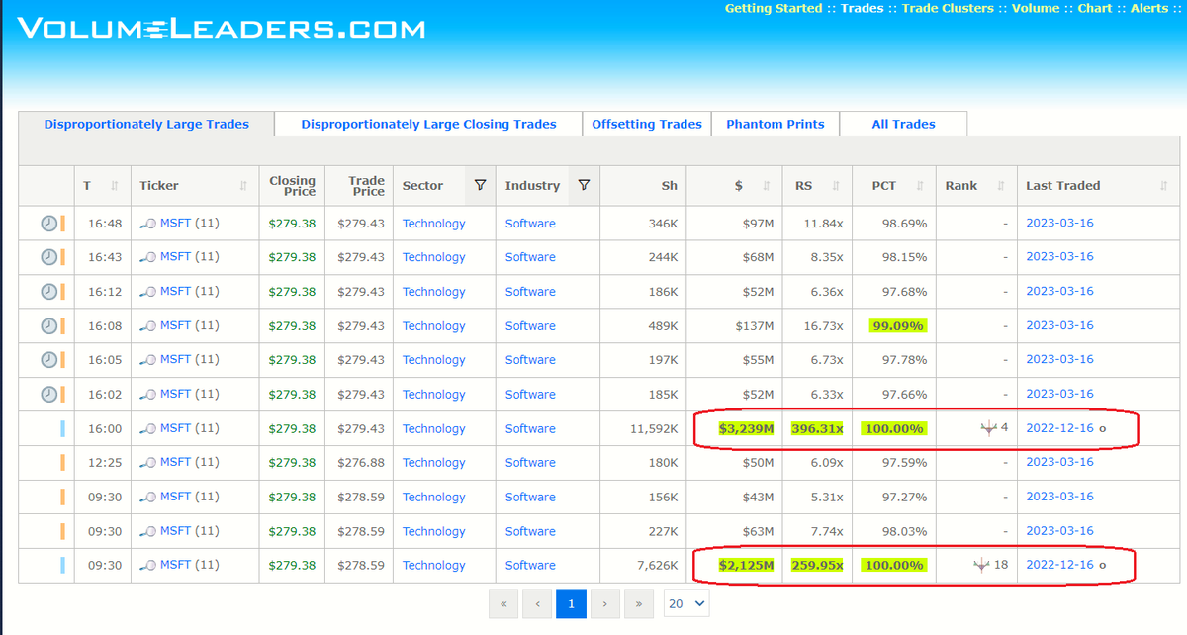Image resolution: width=1187 pixels, height=635 pixels.
Task: Open the All Trades tab
Action: [903, 124]
